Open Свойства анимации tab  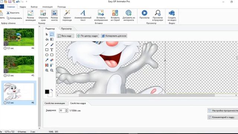55,103
